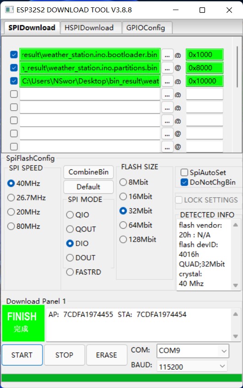
Task: Set flash size to 128Mbit
Action: tap(138, 239)
